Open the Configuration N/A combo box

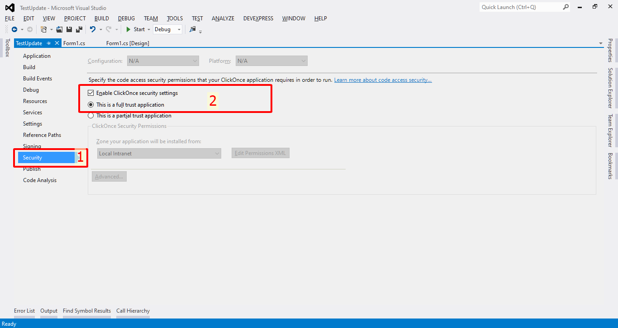tap(163, 61)
